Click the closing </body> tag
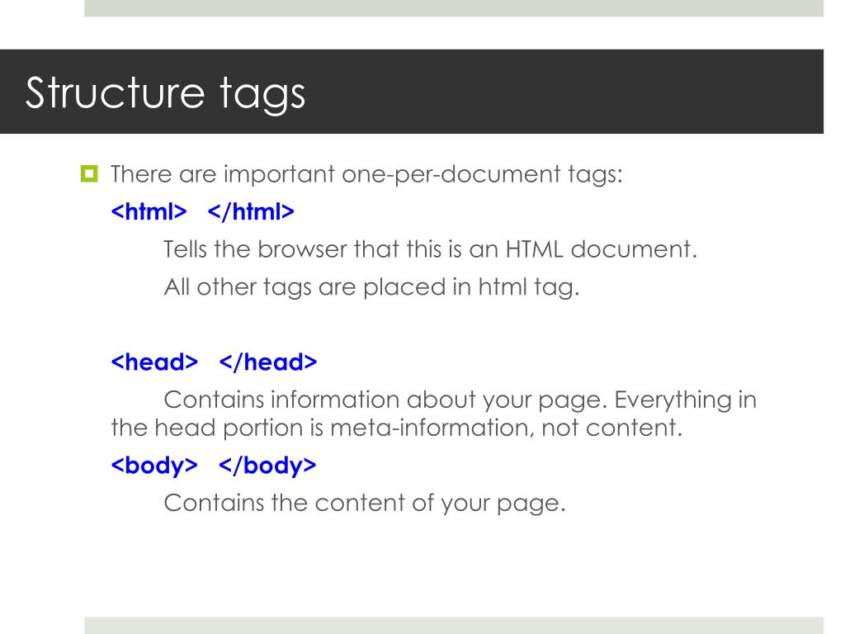This screenshot has width=845, height=634. point(267,466)
